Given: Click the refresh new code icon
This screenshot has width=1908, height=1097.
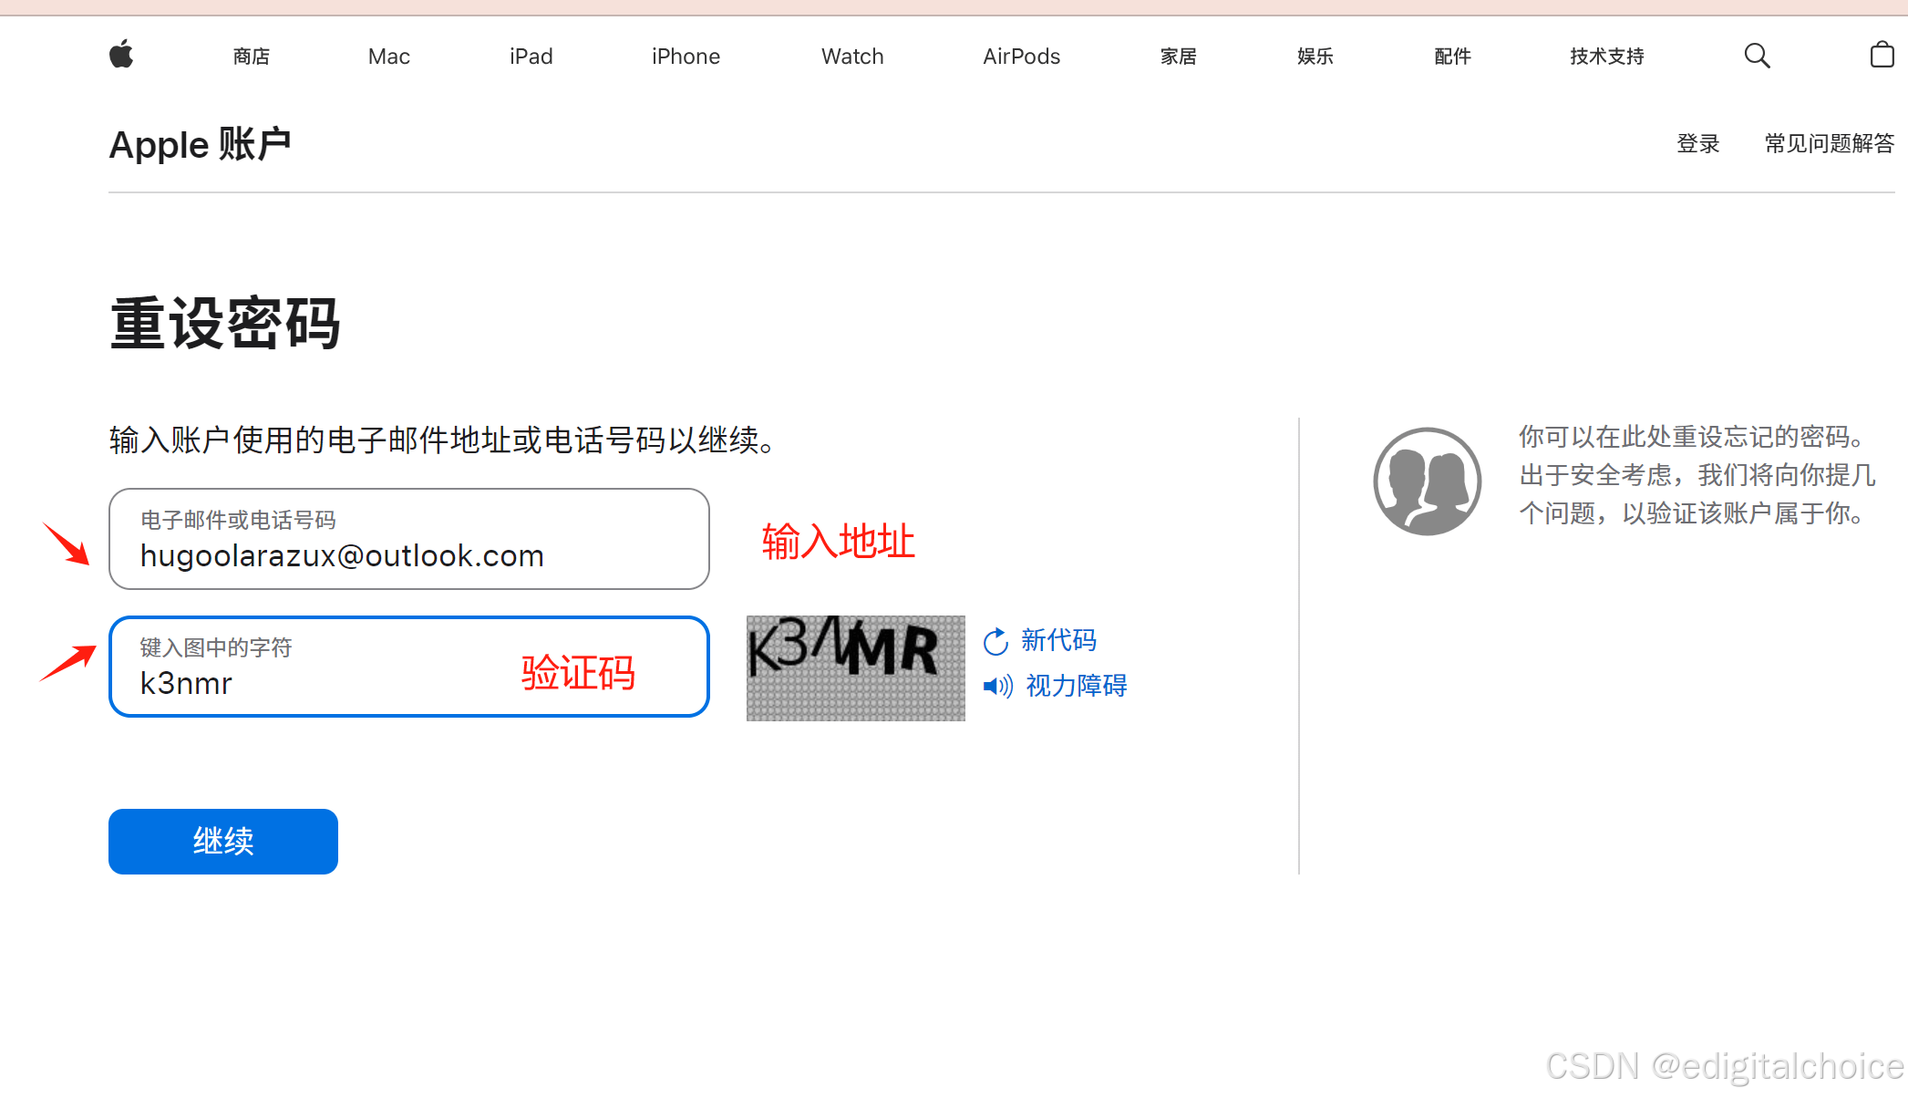Looking at the screenshot, I should coord(995,642).
